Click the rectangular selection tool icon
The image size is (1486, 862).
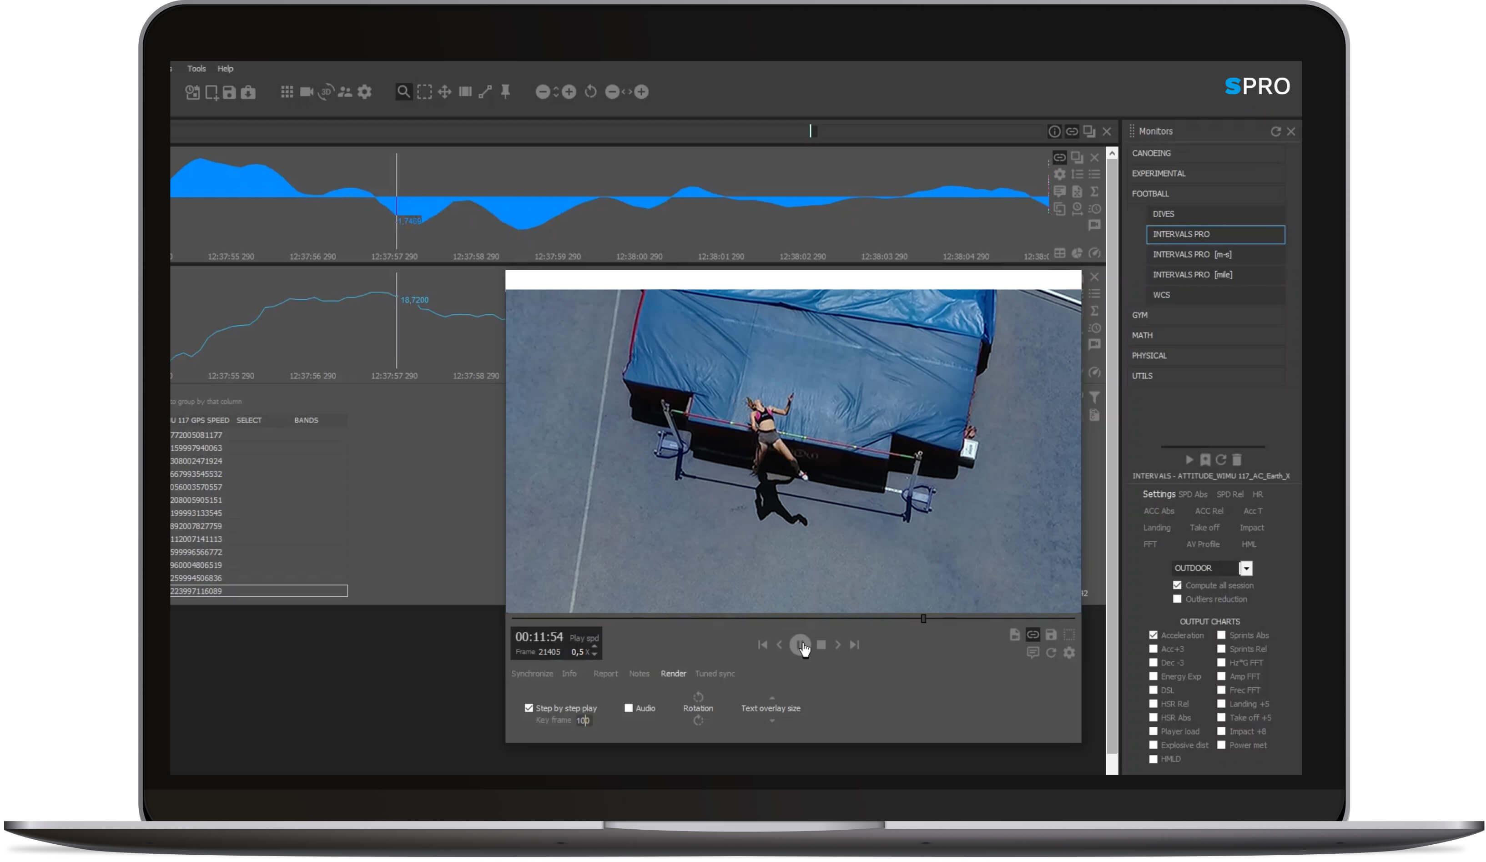pyautogui.click(x=424, y=92)
